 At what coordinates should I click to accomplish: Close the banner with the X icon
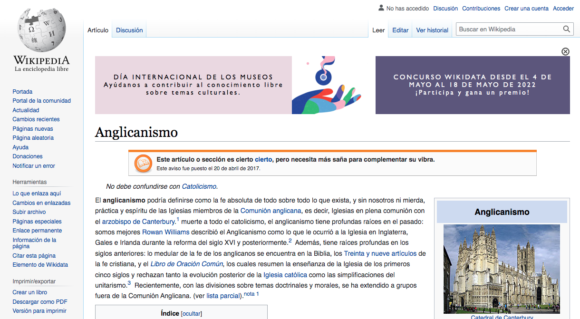565,51
